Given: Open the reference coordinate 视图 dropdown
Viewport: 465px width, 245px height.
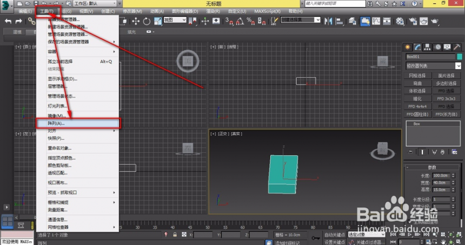Looking at the screenshot, I should [x=175, y=20].
